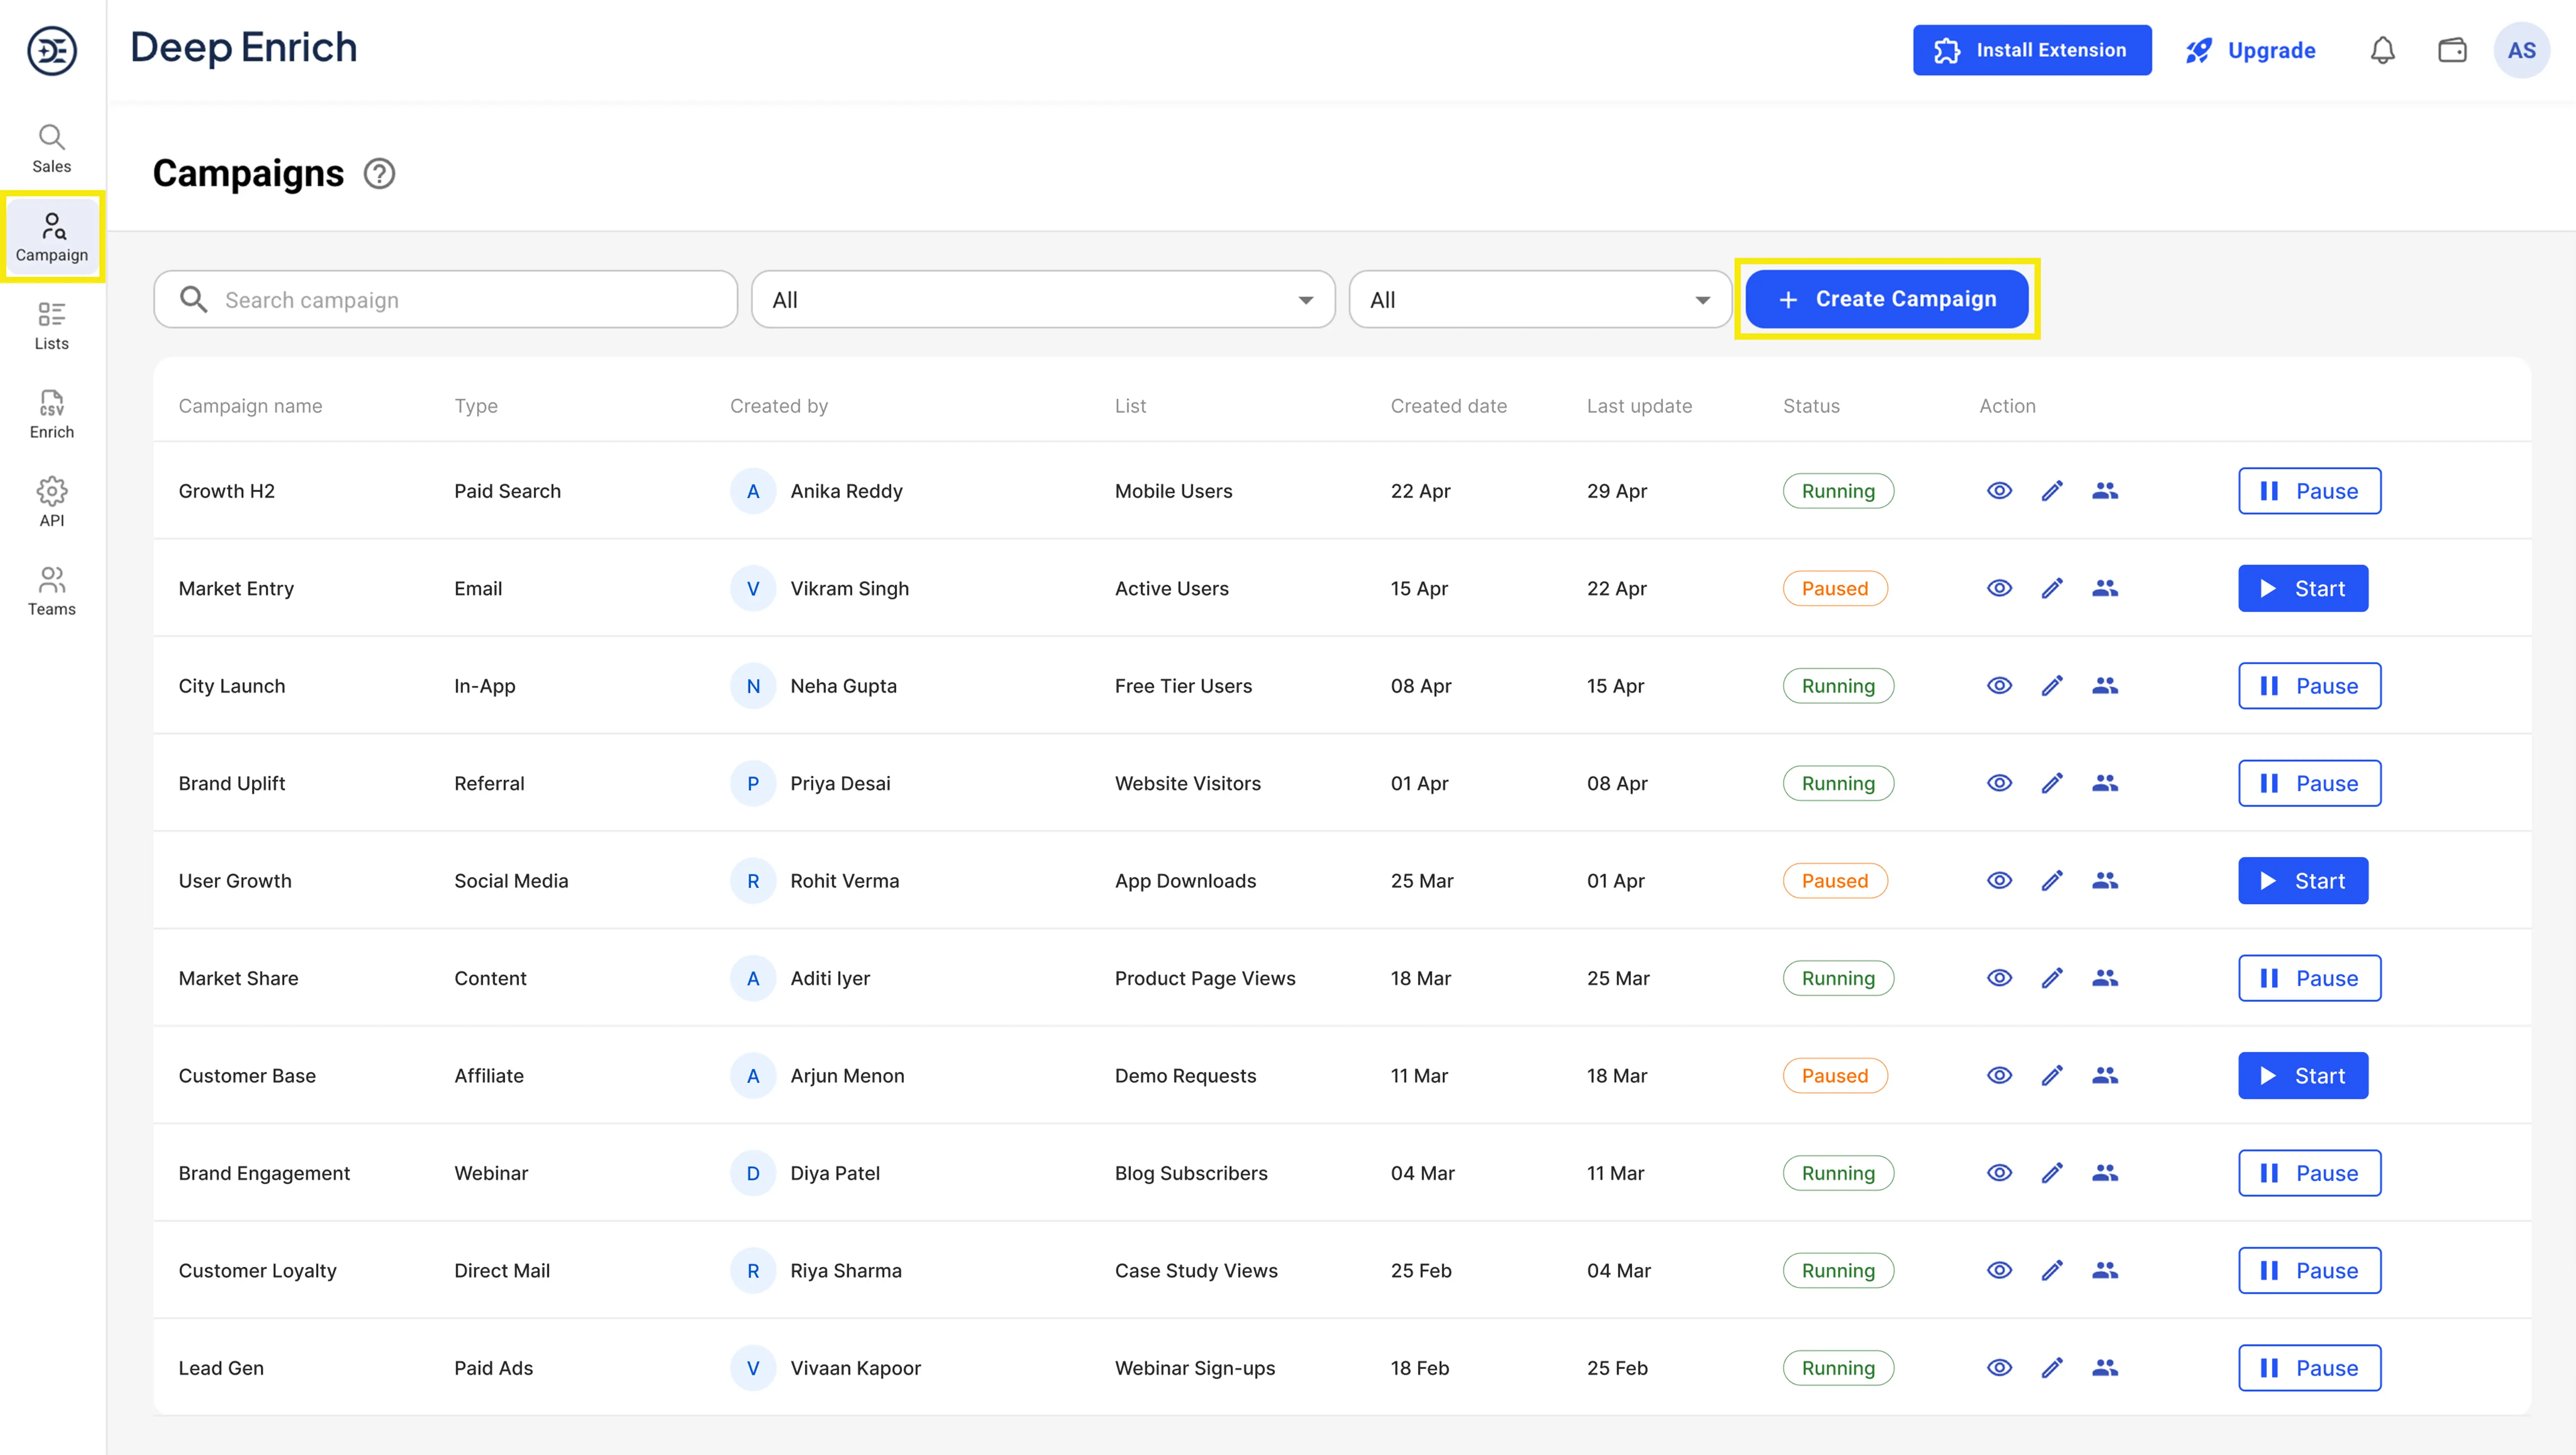This screenshot has height=1455, width=2576.
Task: Open members of City Launch campaign
Action: 2105,685
